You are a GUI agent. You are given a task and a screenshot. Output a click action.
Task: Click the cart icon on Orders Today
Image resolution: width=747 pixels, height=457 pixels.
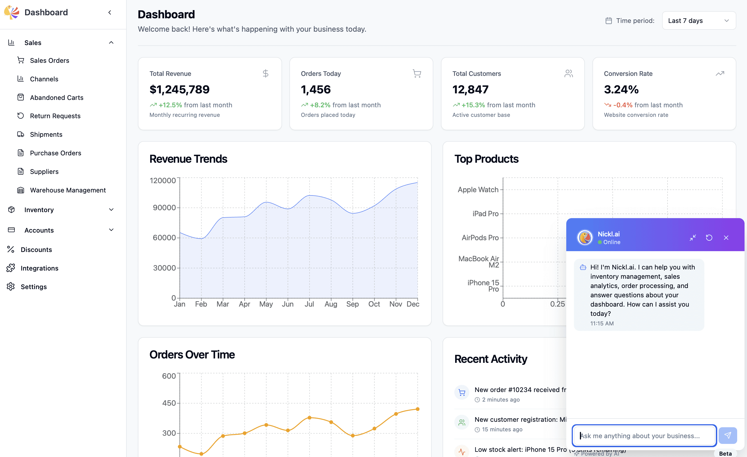pos(417,74)
